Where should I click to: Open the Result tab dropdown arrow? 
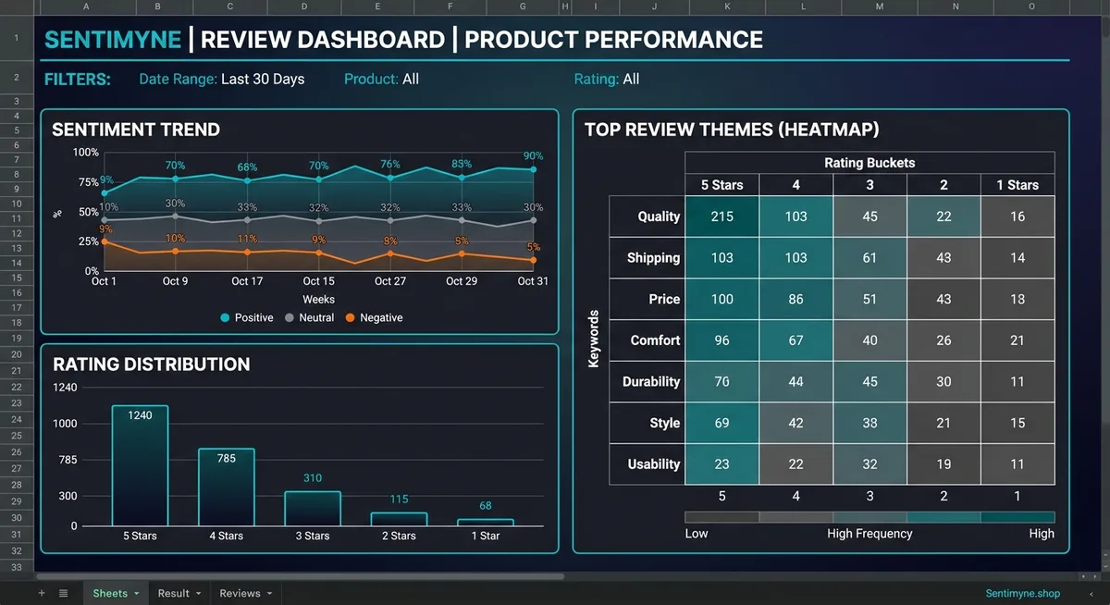click(196, 593)
